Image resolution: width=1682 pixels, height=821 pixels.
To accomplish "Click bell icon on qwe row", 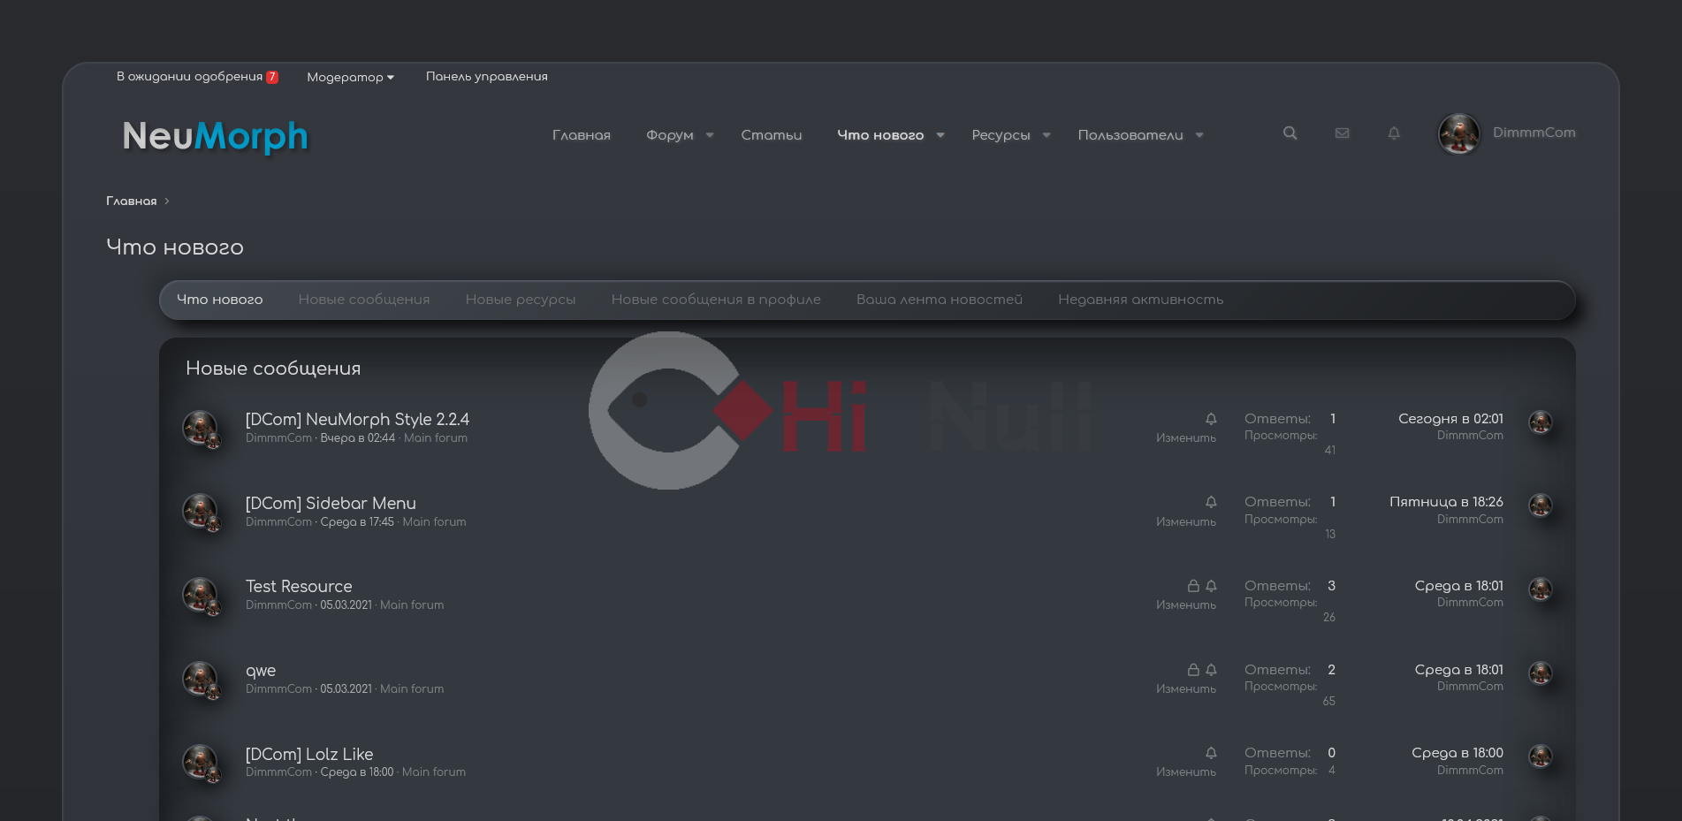I will click(1211, 670).
